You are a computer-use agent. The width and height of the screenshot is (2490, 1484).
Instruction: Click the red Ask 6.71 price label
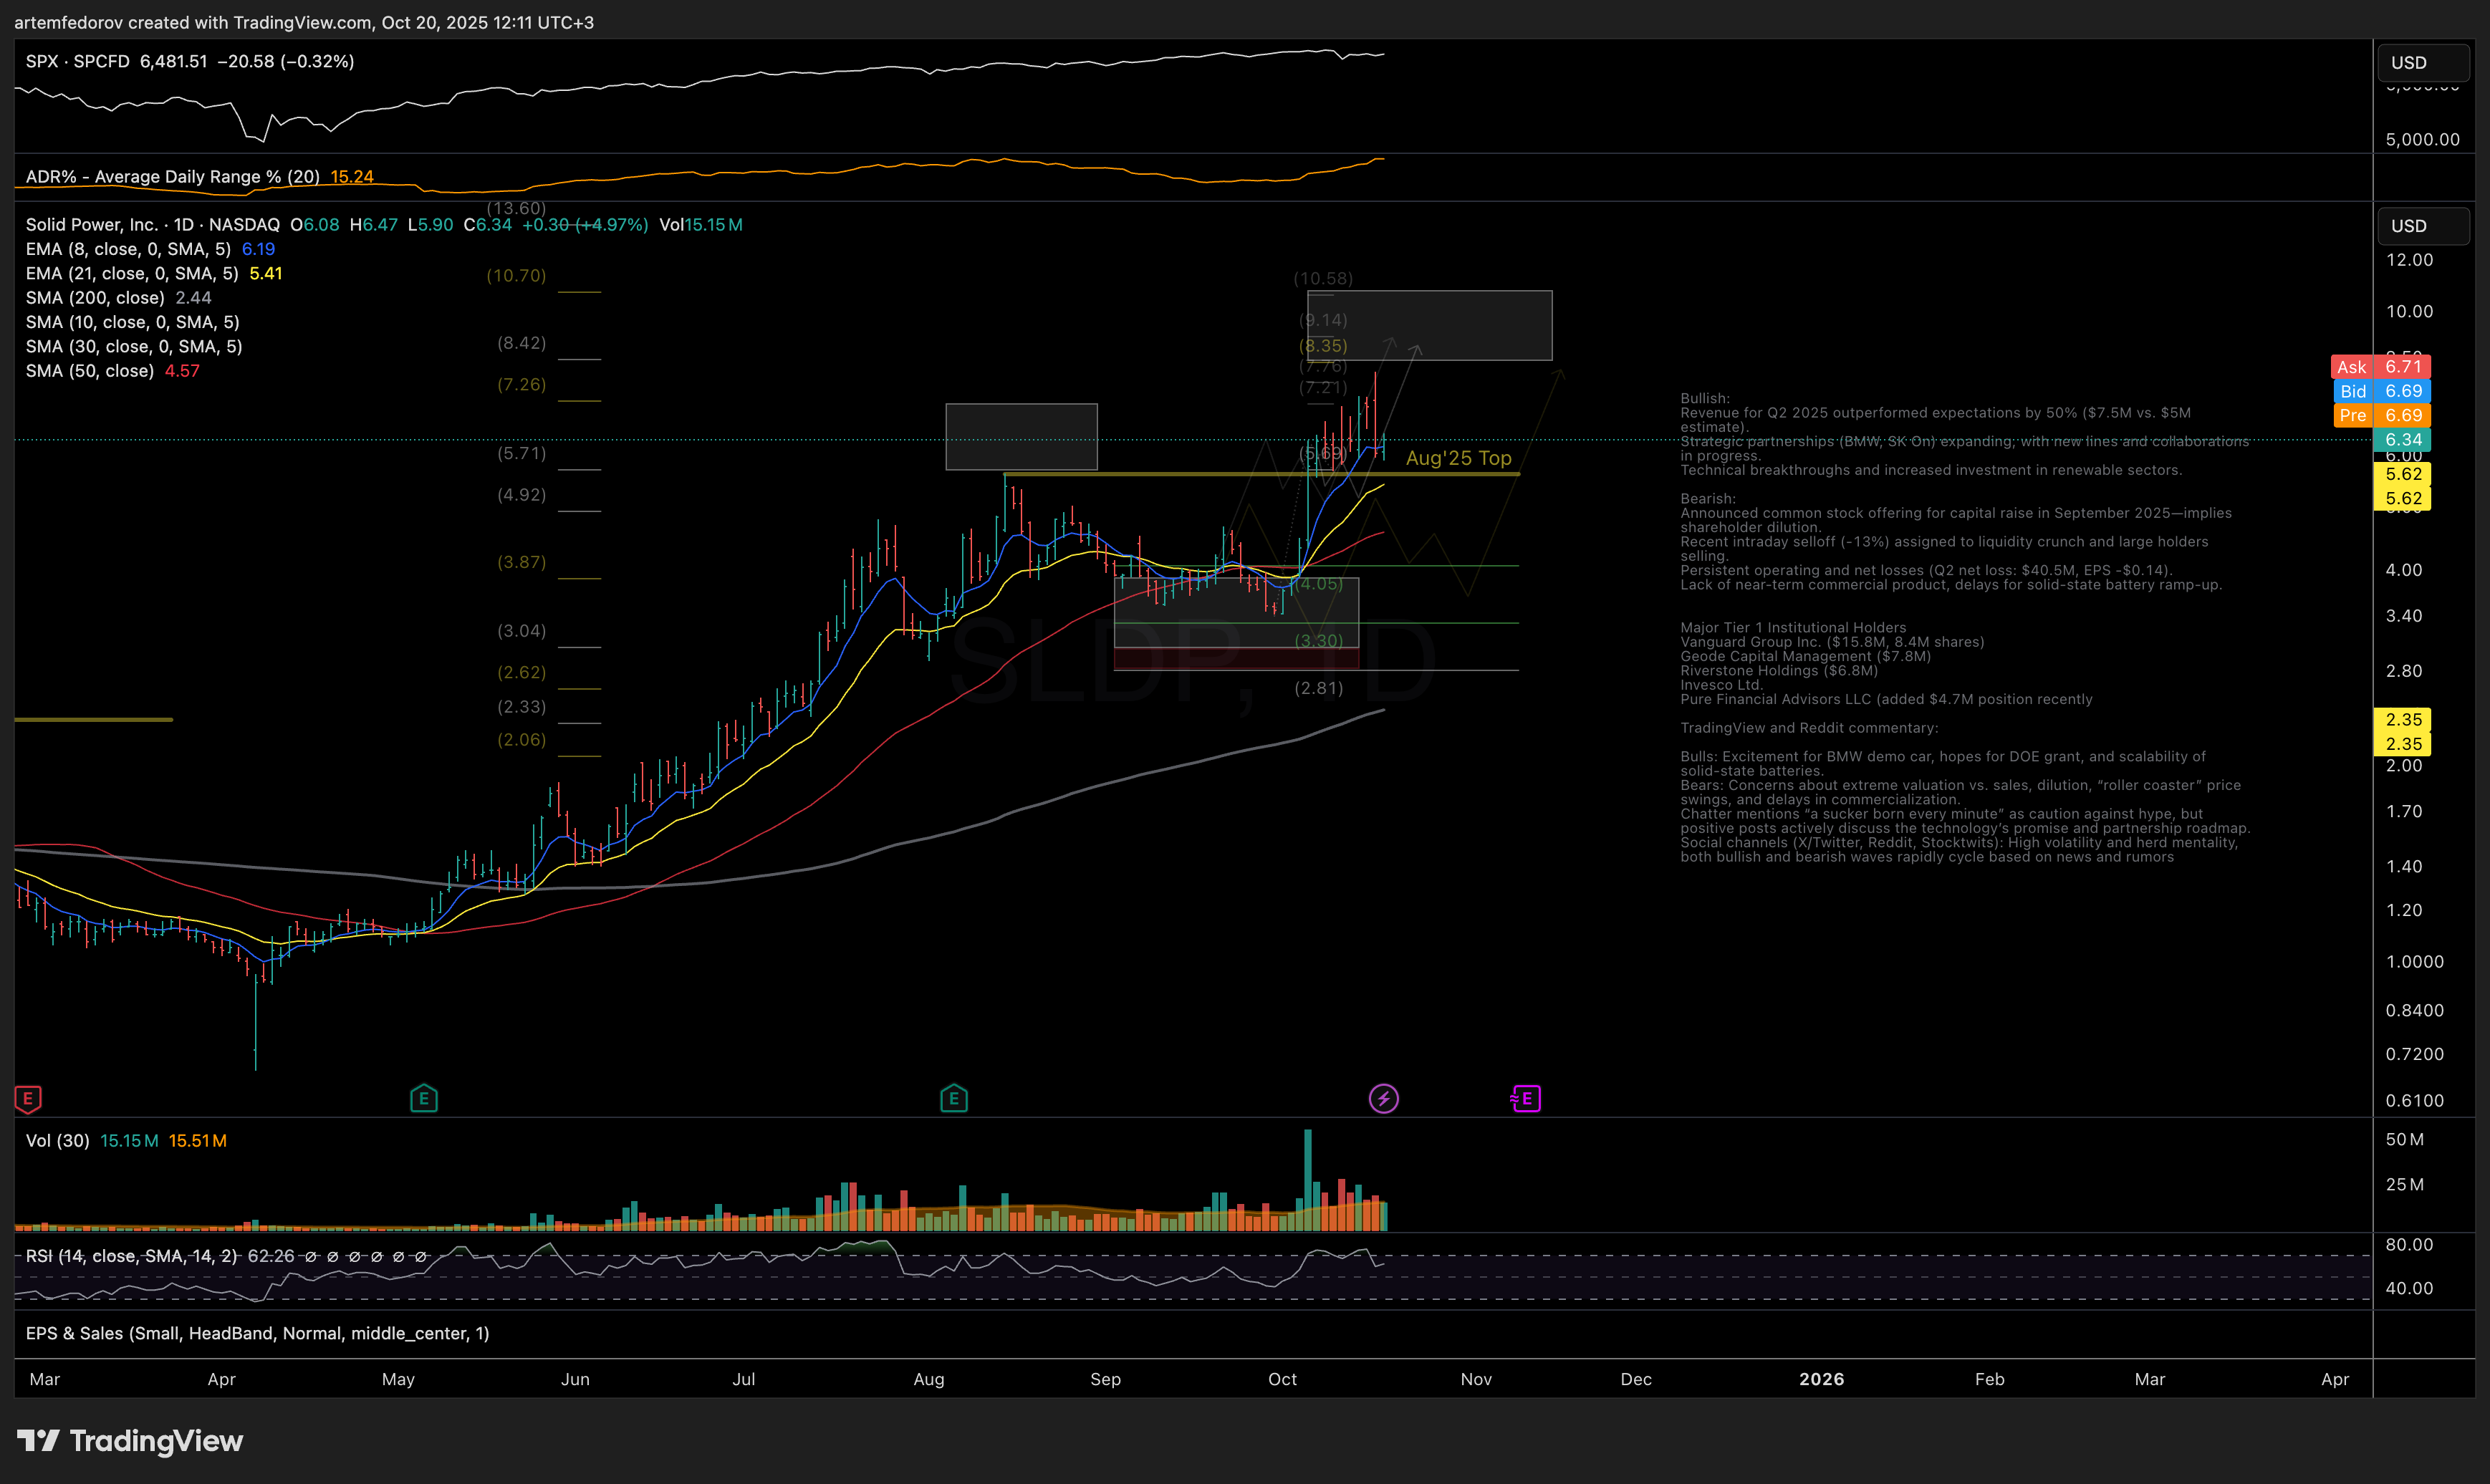pyautogui.click(x=2380, y=367)
